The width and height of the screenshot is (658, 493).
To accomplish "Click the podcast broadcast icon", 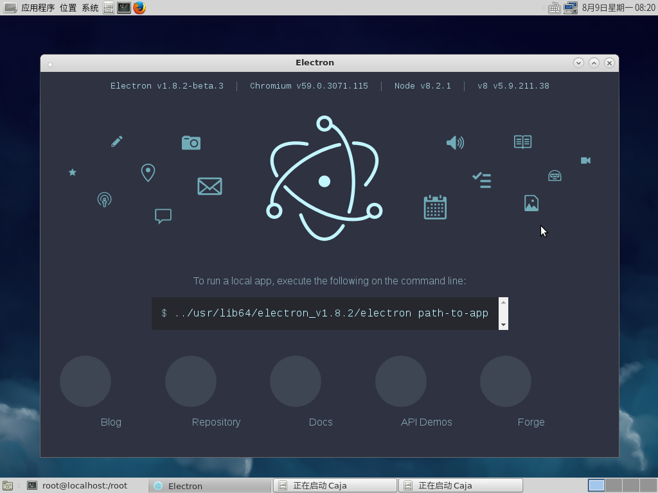I will pyautogui.click(x=105, y=200).
